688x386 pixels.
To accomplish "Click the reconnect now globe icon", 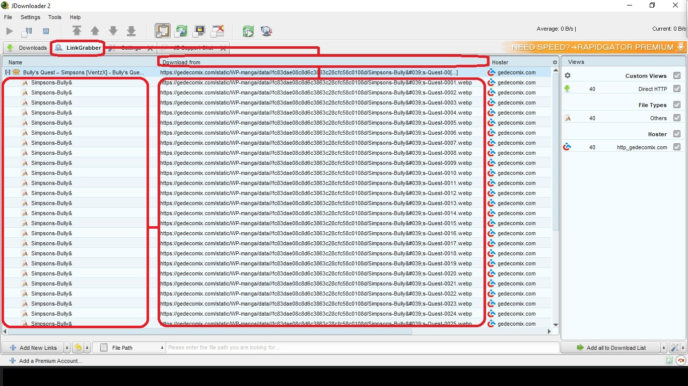I will (266, 31).
